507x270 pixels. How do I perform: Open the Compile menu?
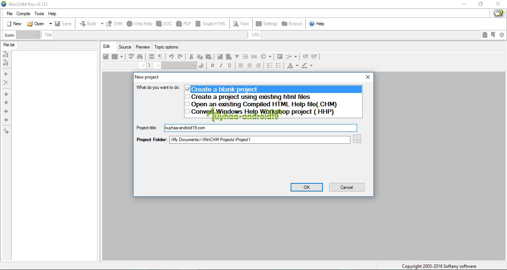pos(23,14)
